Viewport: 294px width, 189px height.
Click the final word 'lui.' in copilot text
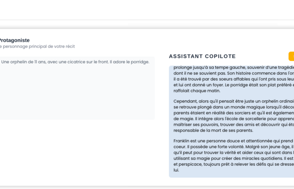(177, 170)
